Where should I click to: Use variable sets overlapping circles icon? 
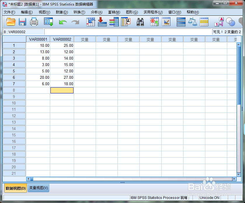click(x=231, y=22)
